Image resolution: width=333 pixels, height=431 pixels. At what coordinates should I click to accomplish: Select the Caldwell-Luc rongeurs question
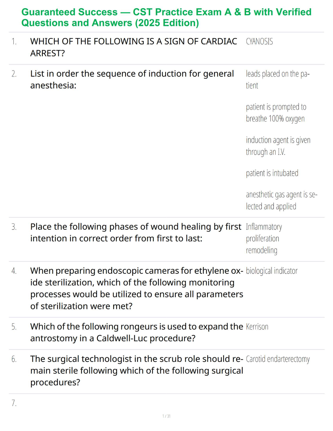coord(137,332)
